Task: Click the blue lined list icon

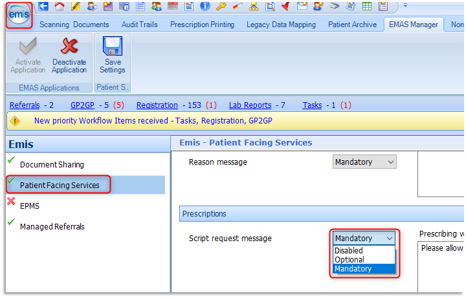Action: point(140,6)
